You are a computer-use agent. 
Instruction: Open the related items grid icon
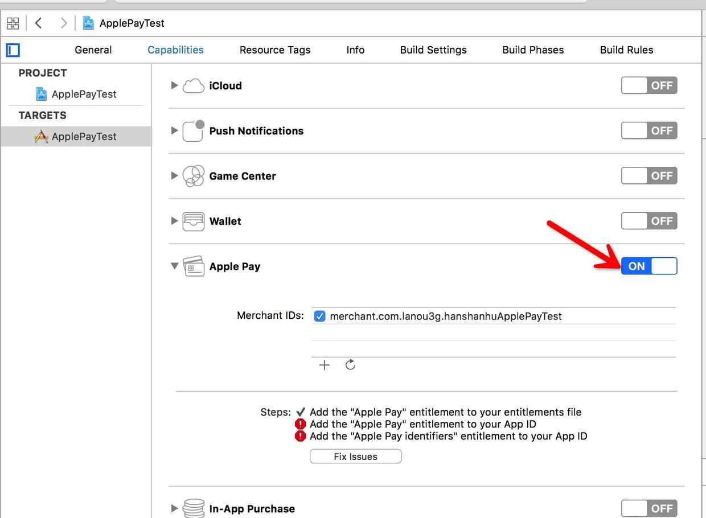[13, 23]
